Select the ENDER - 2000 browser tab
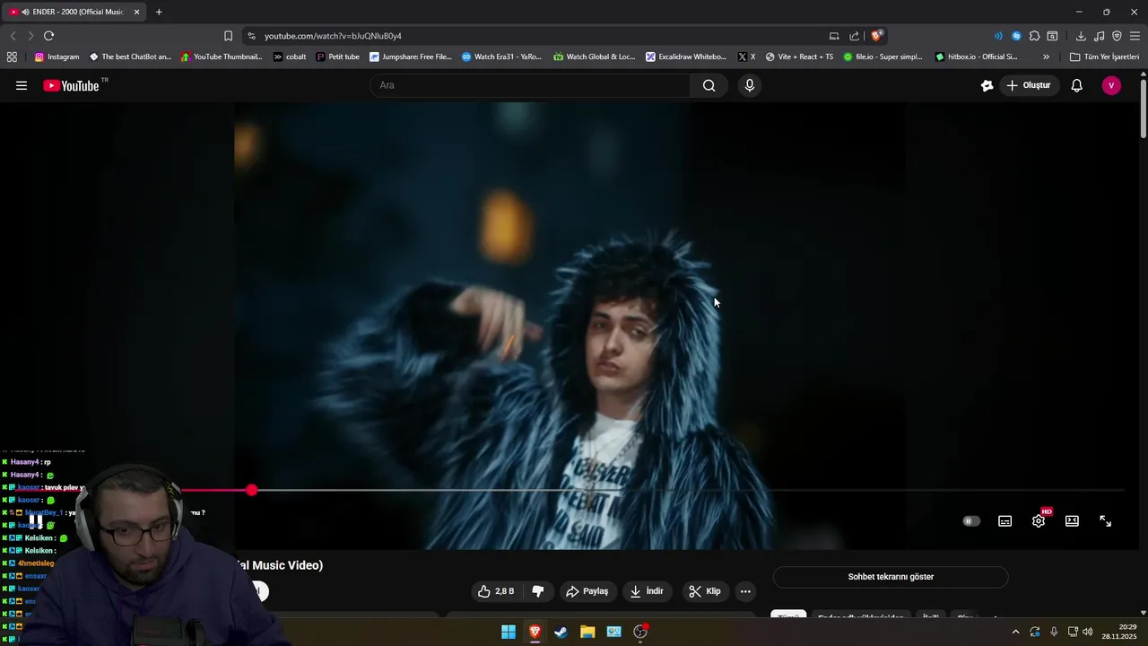1148x646 pixels. tap(72, 12)
